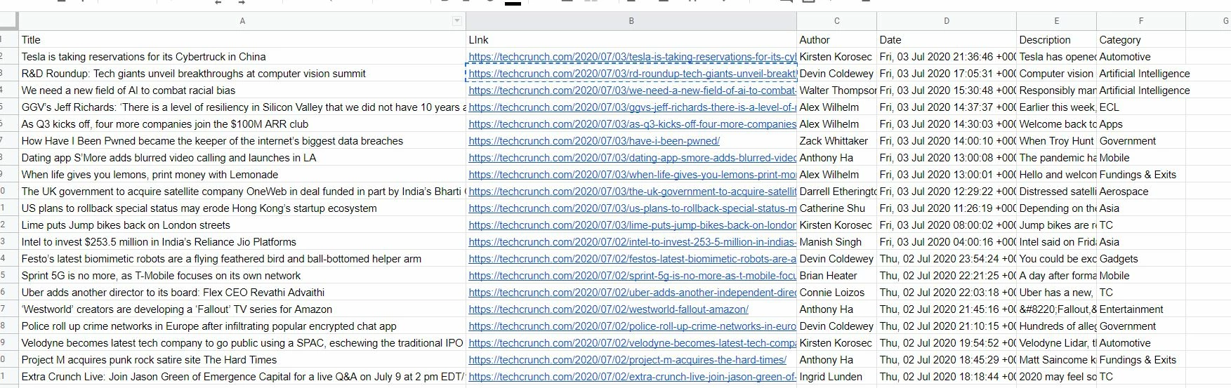Select author cell 'Zack Whittaker'
Viewport: 1231px width, 388px height.
coord(836,141)
